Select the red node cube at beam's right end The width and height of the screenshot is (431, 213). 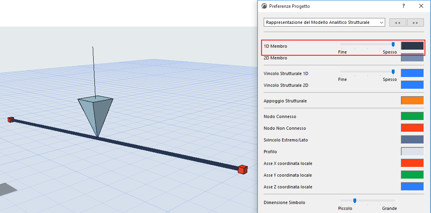coord(243,169)
